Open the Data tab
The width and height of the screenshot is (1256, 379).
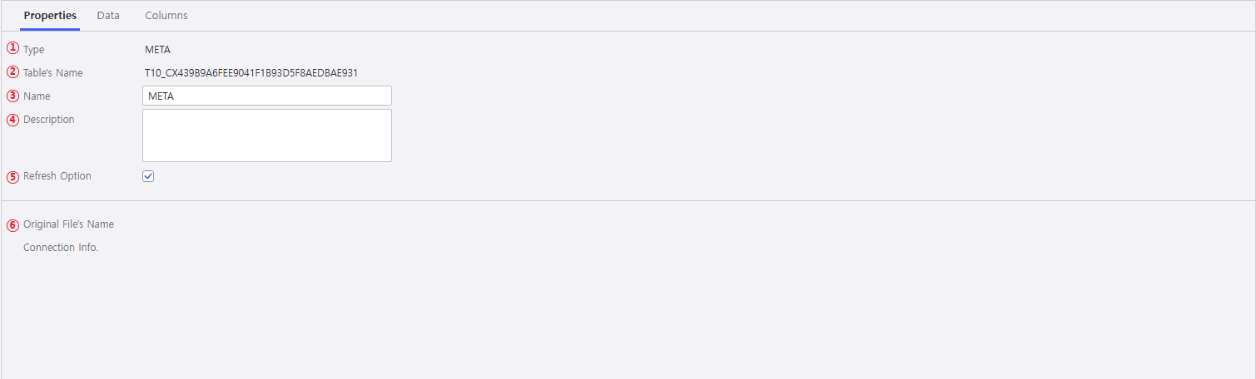[108, 16]
